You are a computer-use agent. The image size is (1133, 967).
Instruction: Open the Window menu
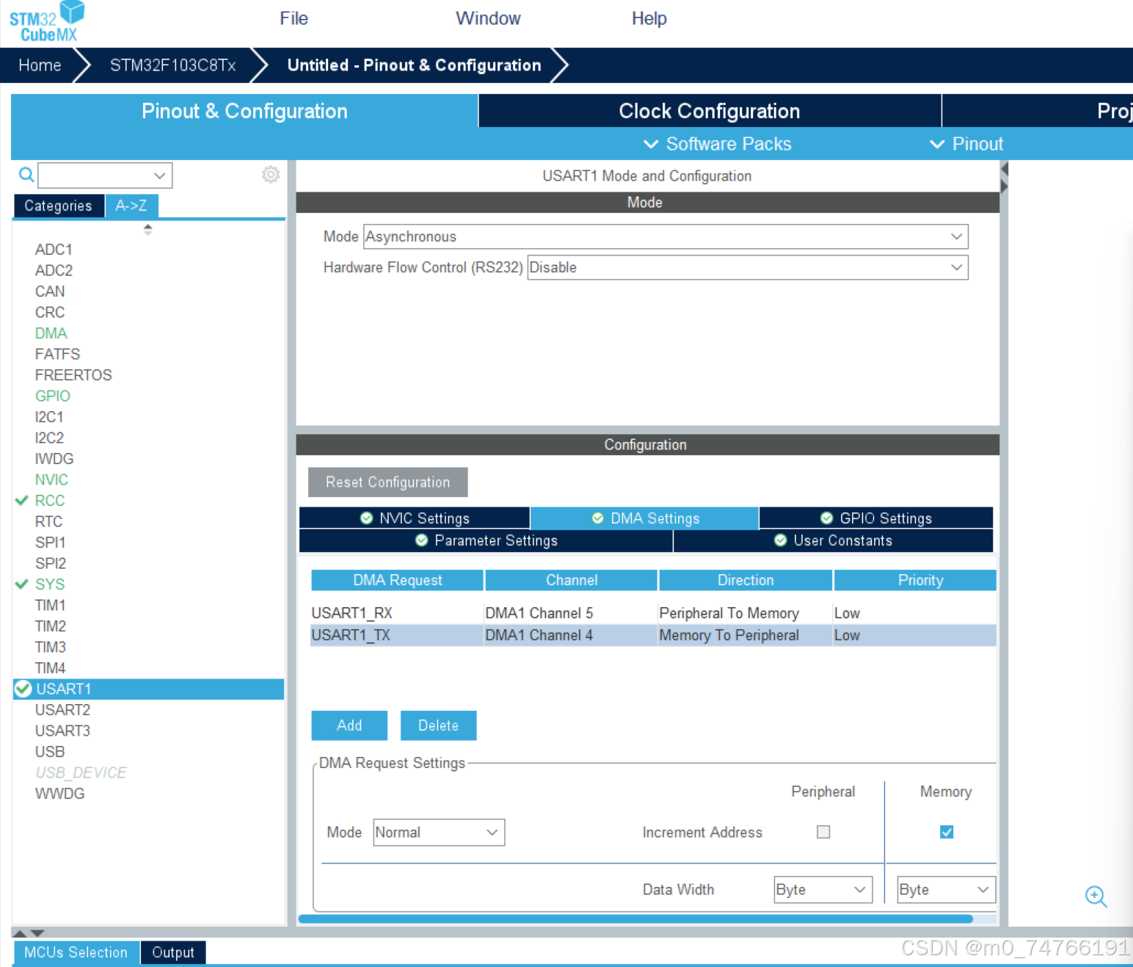pos(488,18)
